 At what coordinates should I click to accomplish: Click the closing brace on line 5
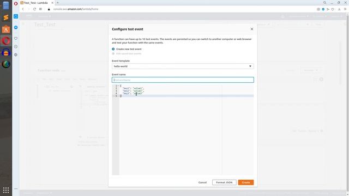121,96
